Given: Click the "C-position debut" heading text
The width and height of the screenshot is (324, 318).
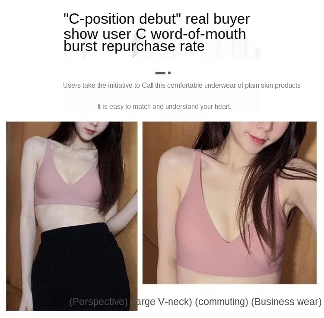Looking at the screenshot, I should 122,19.
